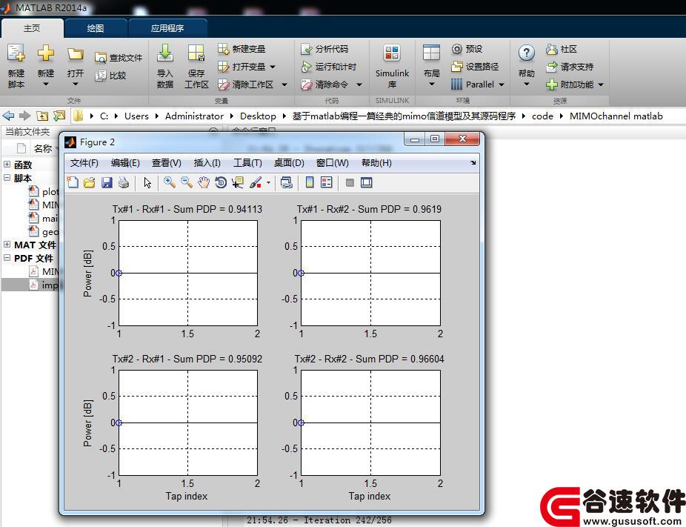This screenshot has height=527, width=686.
Task: Open Tools (工具) menu in Figure 2
Action: (247, 163)
